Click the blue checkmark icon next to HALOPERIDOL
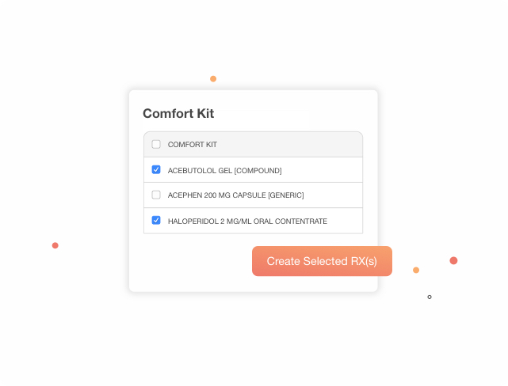The width and height of the screenshot is (508, 386). 156,220
